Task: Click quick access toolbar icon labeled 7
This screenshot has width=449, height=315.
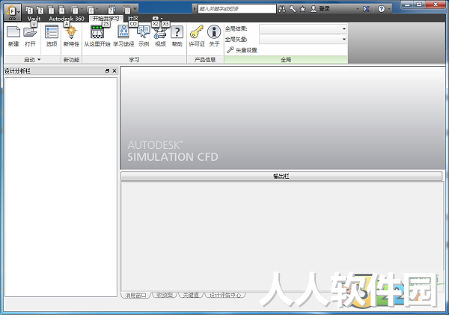Action: (x=112, y=10)
